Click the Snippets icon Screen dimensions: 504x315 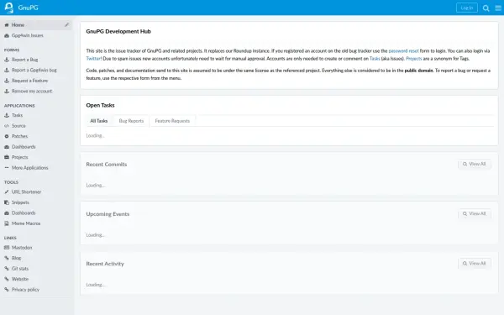pos(7,202)
